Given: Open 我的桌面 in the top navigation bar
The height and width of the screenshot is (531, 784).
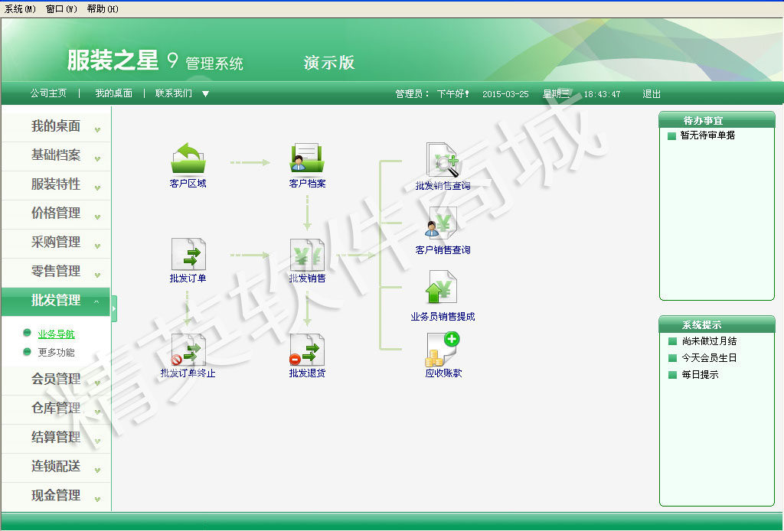Looking at the screenshot, I should tap(114, 93).
